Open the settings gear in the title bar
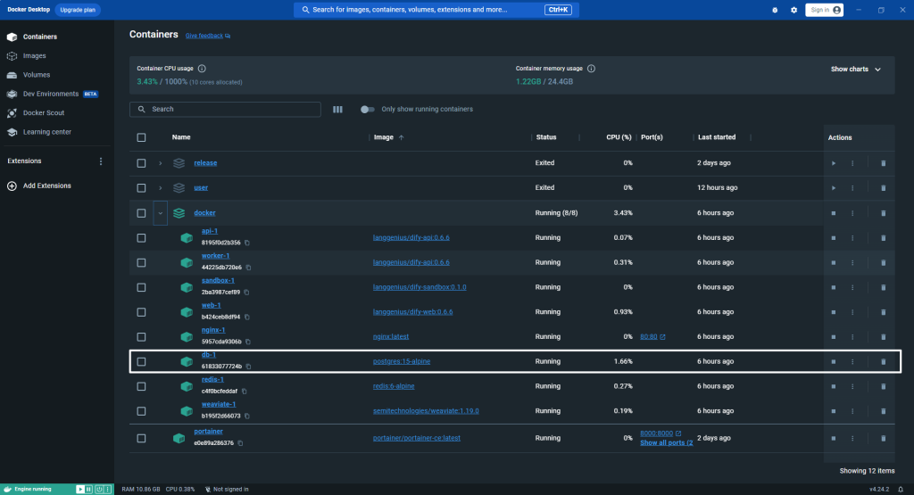The image size is (914, 495). pos(794,10)
